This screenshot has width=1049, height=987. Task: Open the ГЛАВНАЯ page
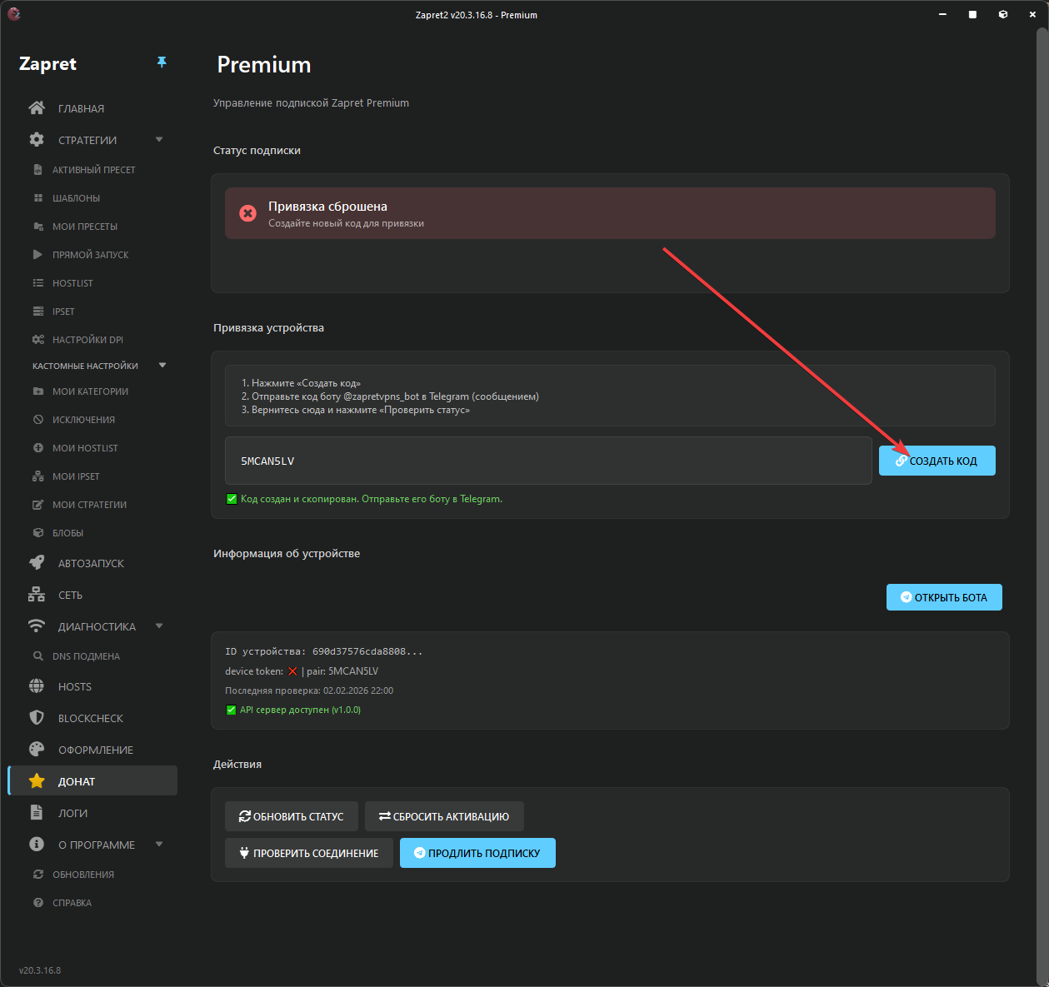(x=92, y=108)
